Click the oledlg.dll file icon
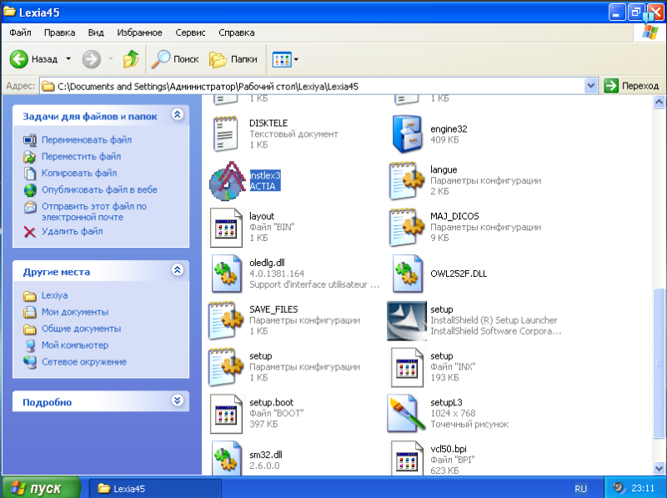The height and width of the screenshot is (498, 667). click(x=228, y=274)
